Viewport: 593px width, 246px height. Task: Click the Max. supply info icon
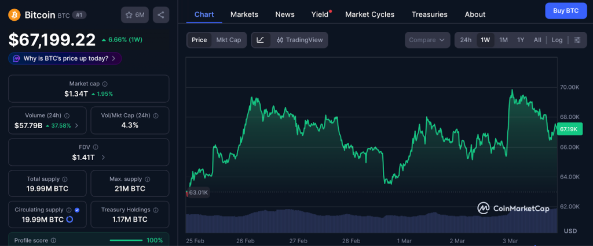click(146, 179)
